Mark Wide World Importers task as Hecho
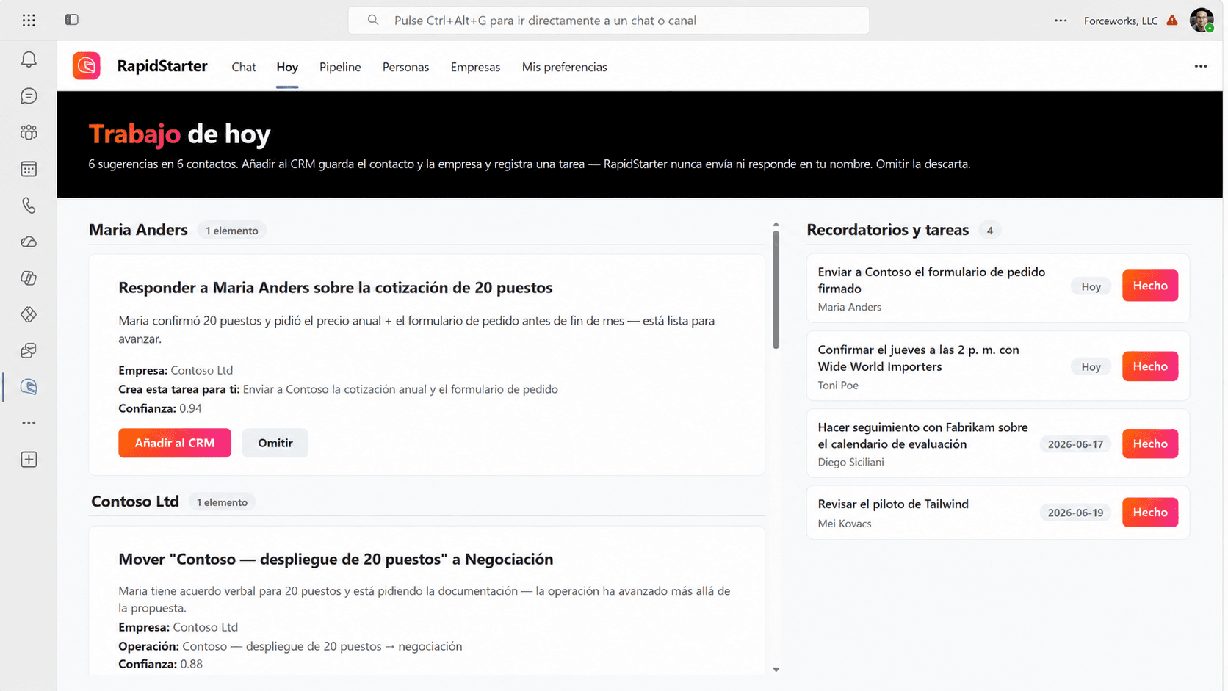Screen dimensions: 1228x691 (x=1150, y=366)
